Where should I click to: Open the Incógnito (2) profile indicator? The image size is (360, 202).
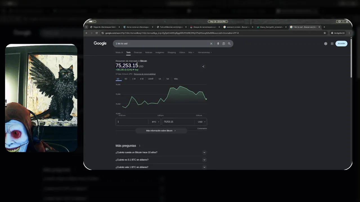tap(338, 33)
